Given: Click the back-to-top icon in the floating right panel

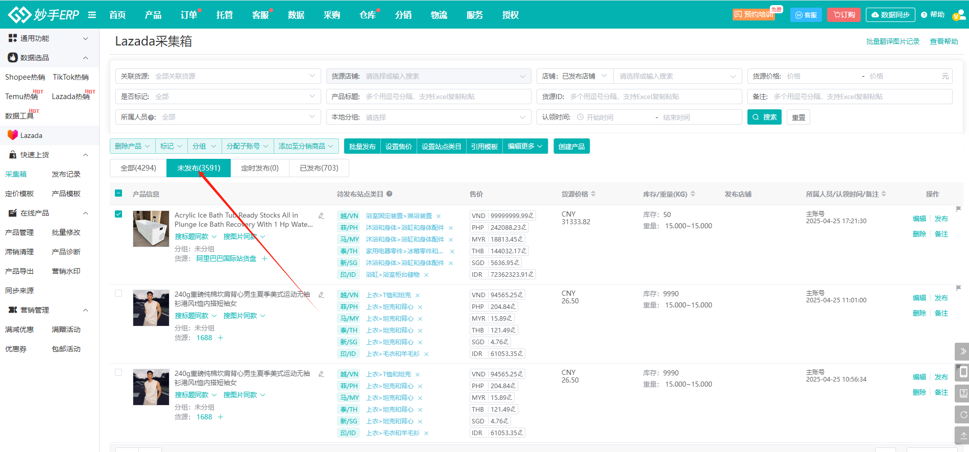Looking at the screenshot, I should pyautogui.click(x=963, y=435).
